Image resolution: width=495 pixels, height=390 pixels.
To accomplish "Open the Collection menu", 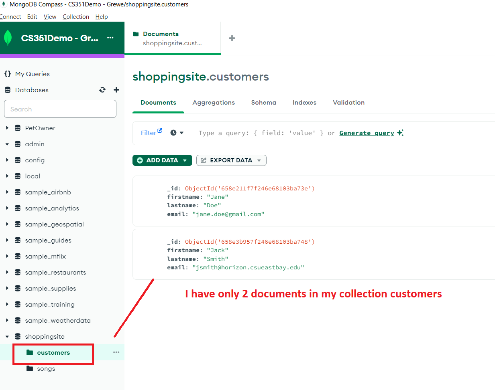I will (76, 17).
